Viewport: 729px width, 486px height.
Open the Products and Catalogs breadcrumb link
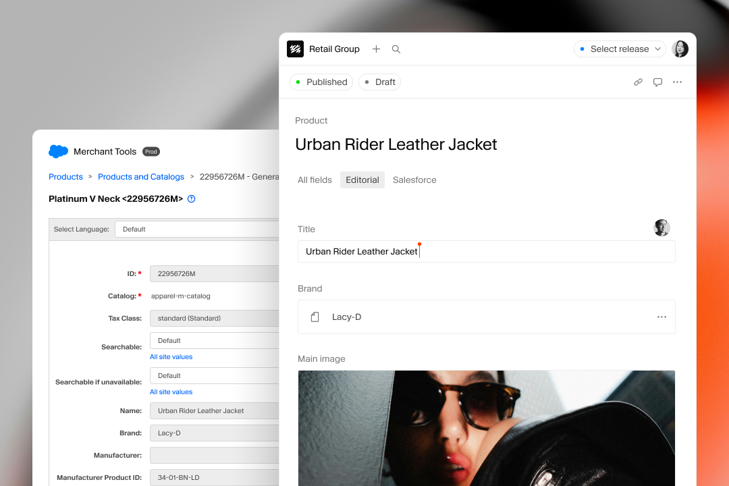click(x=141, y=177)
